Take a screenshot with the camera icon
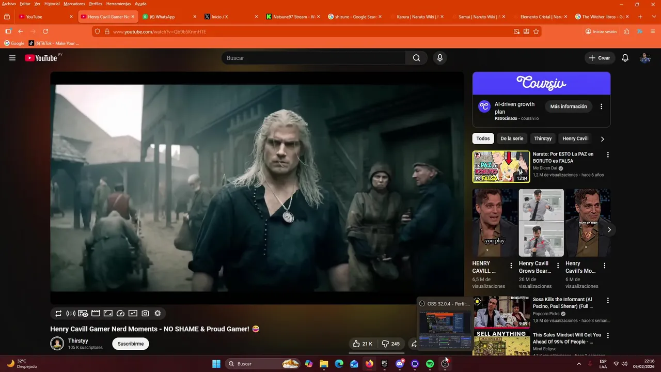 click(145, 313)
